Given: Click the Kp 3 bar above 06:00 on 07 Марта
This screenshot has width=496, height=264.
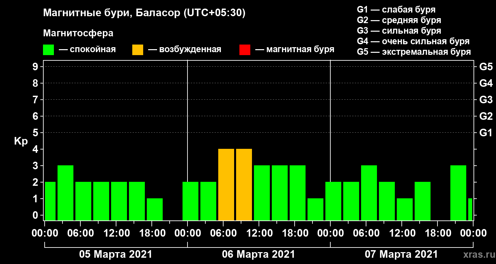Looking at the screenshot, I should [x=369, y=193].
